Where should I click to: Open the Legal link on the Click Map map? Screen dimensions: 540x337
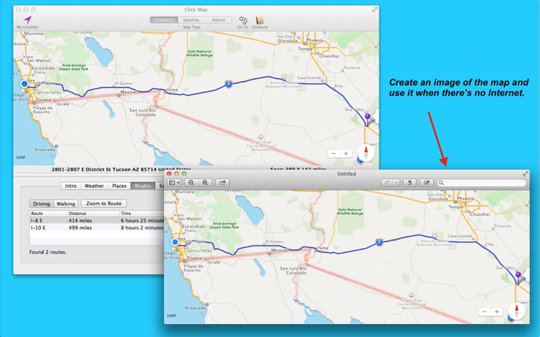[x=21, y=157]
